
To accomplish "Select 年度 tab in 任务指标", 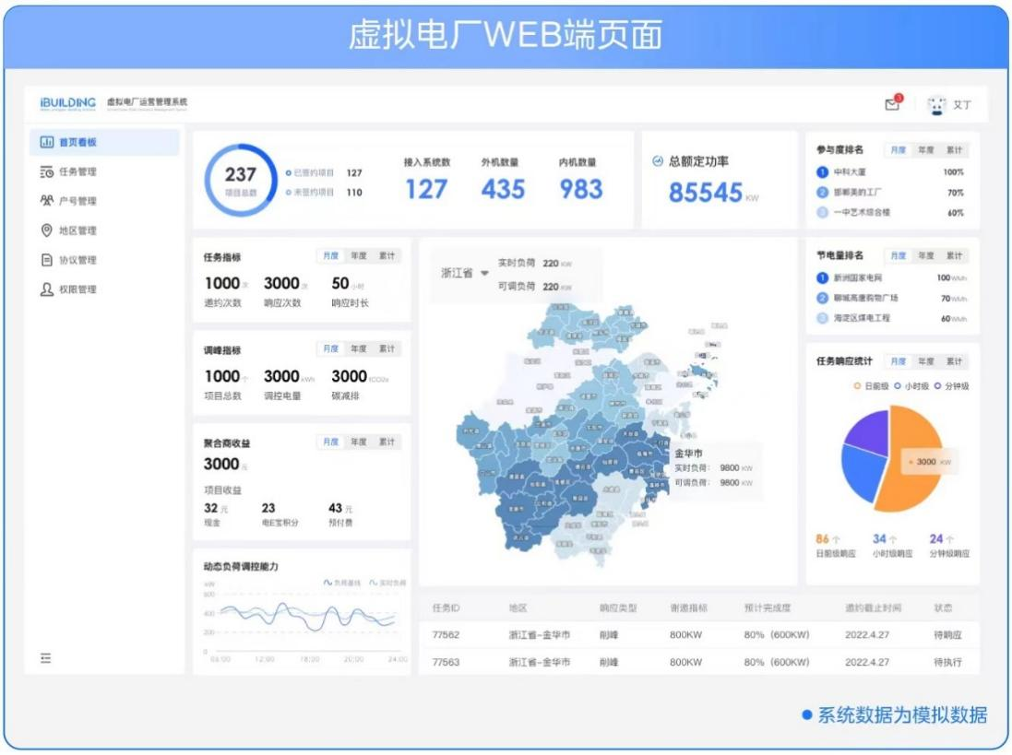I will (x=358, y=256).
